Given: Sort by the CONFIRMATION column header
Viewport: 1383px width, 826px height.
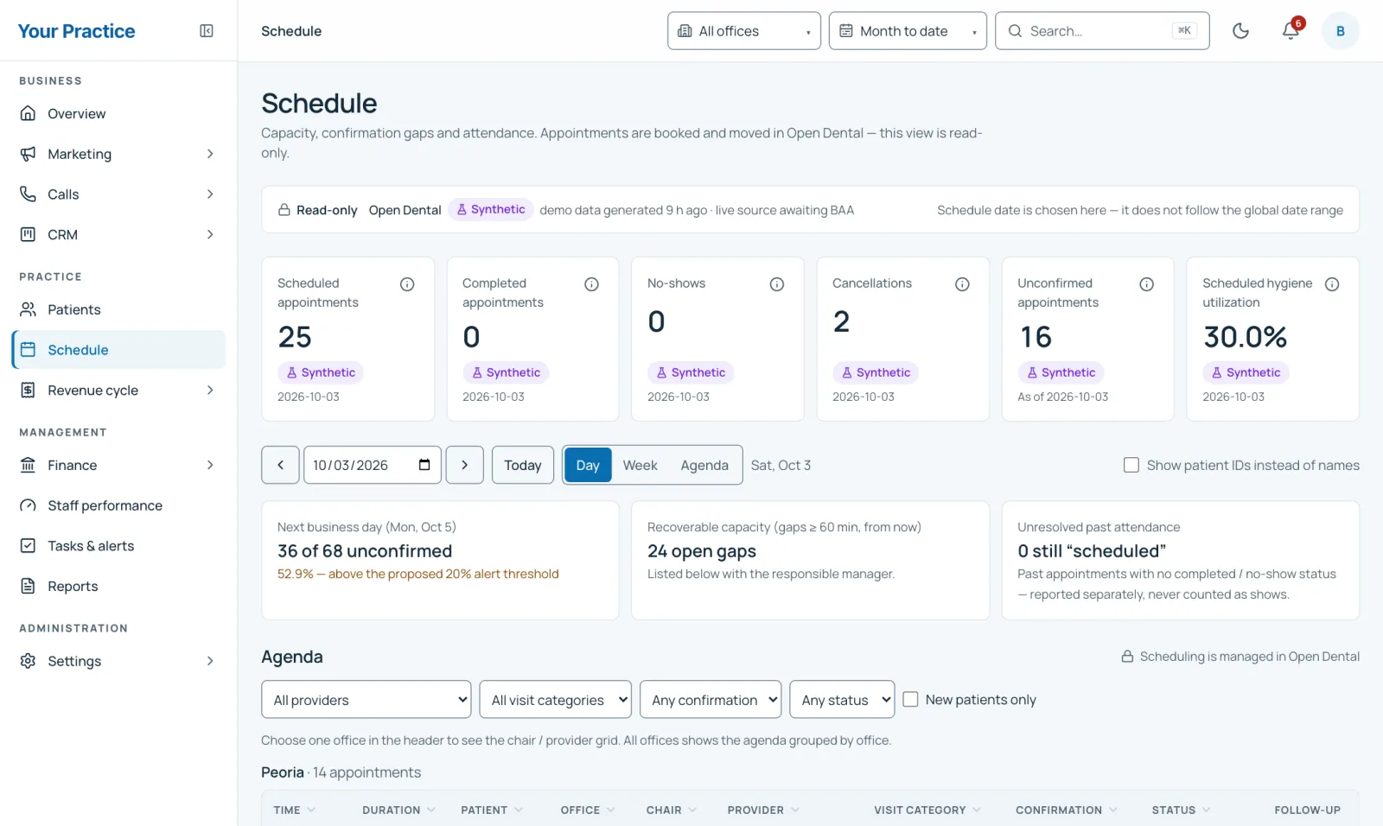Looking at the screenshot, I should coord(1067,810).
